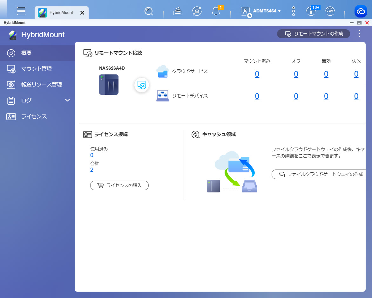Open the QTS main hamburger menu
The height and width of the screenshot is (298, 372).
pos(21,11)
